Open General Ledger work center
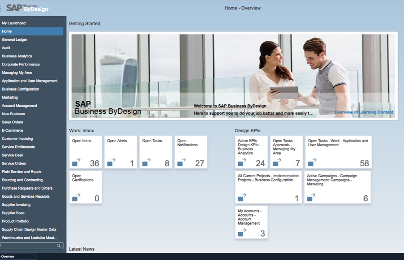Screen dimensions: 404x260 pyautogui.click(x=31, y=39)
